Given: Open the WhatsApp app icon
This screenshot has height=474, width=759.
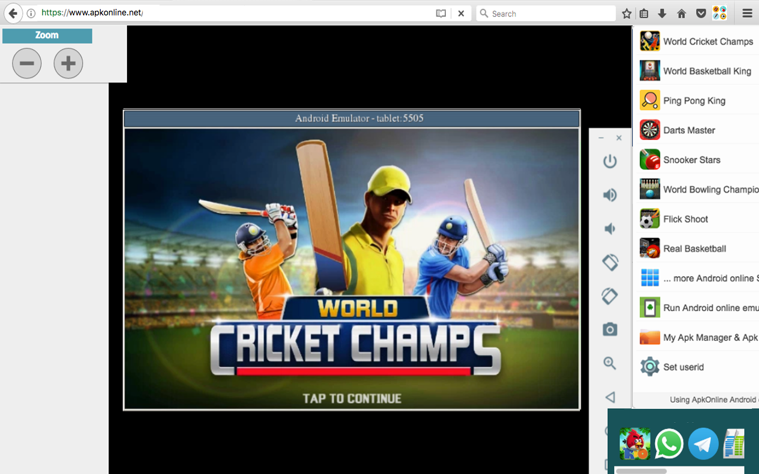Looking at the screenshot, I should pos(669,444).
